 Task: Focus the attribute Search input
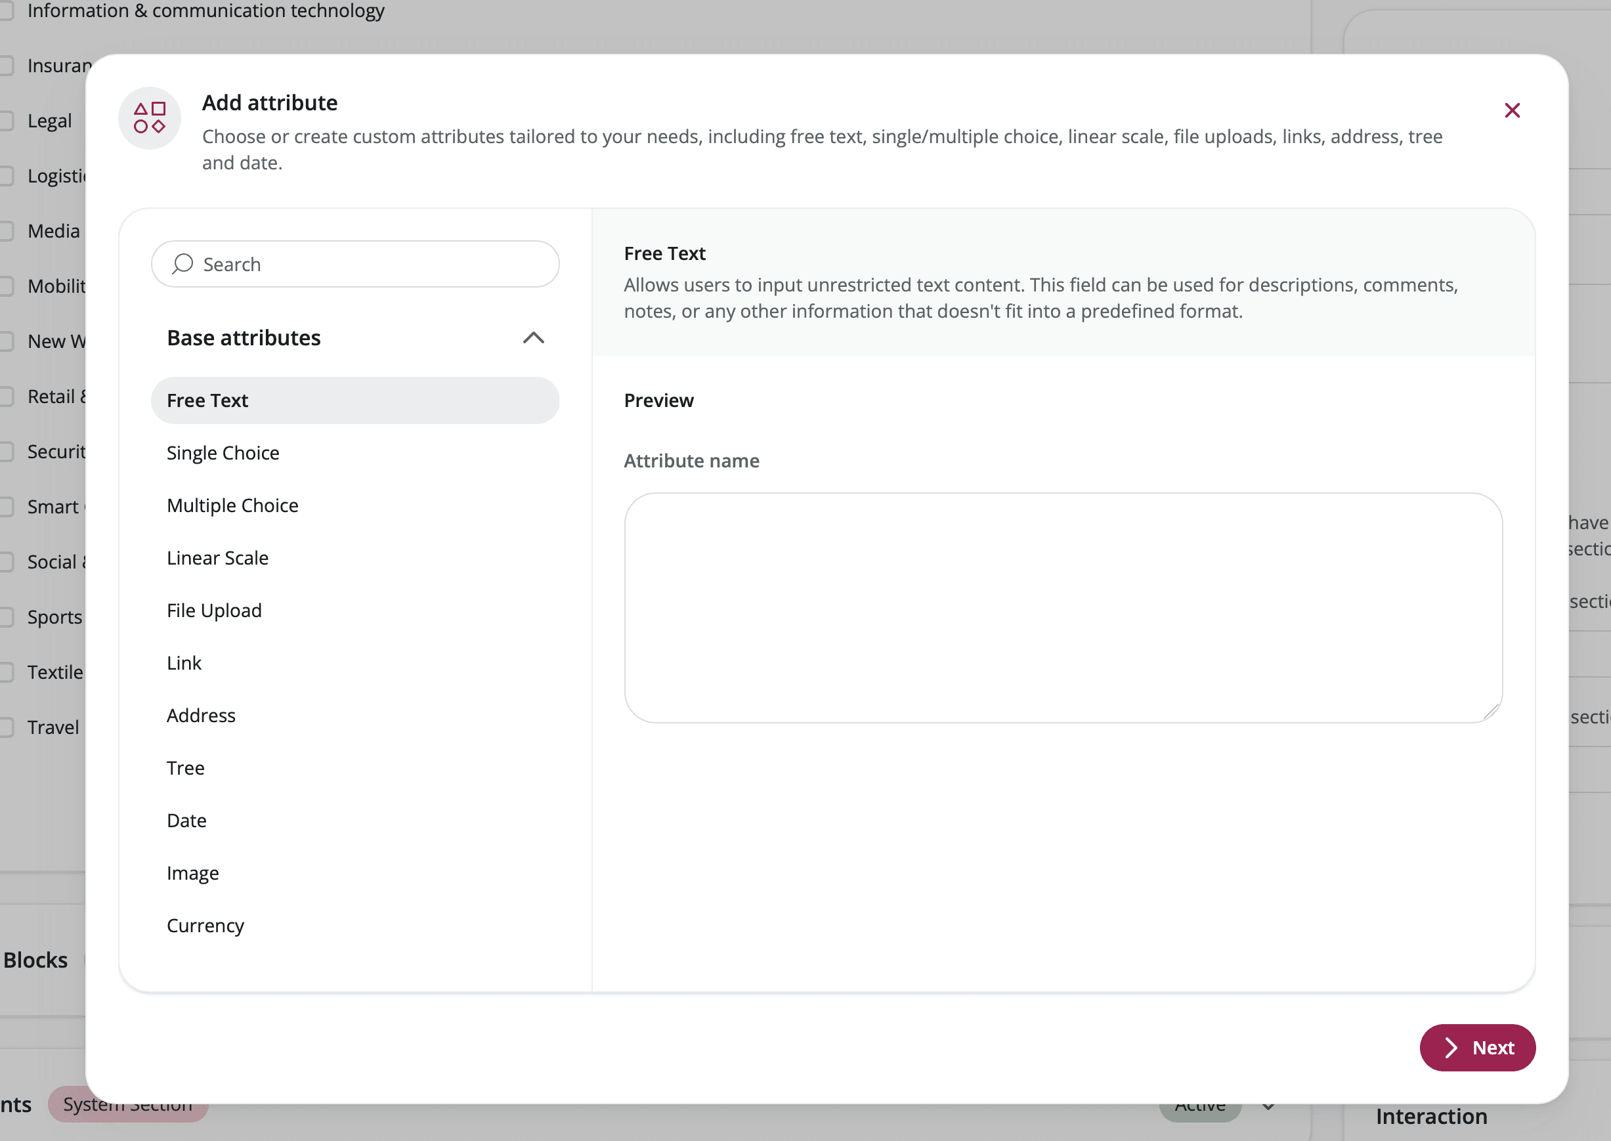(x=372, y=264)
